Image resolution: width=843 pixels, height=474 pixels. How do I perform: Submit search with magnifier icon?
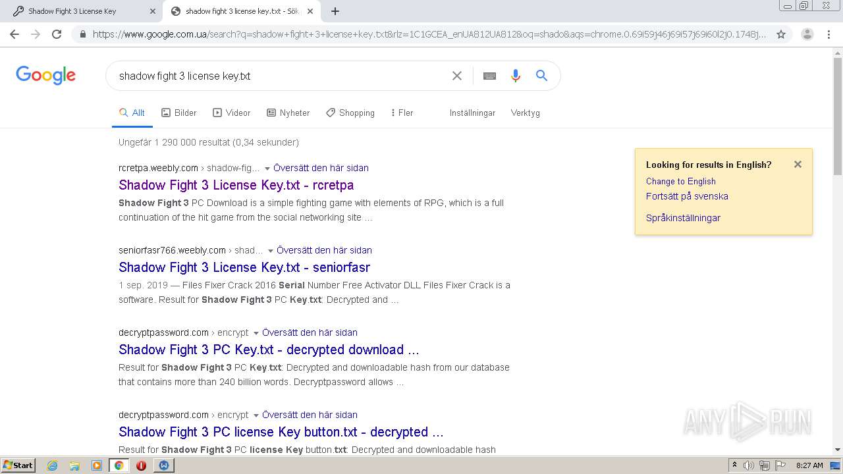541,76
